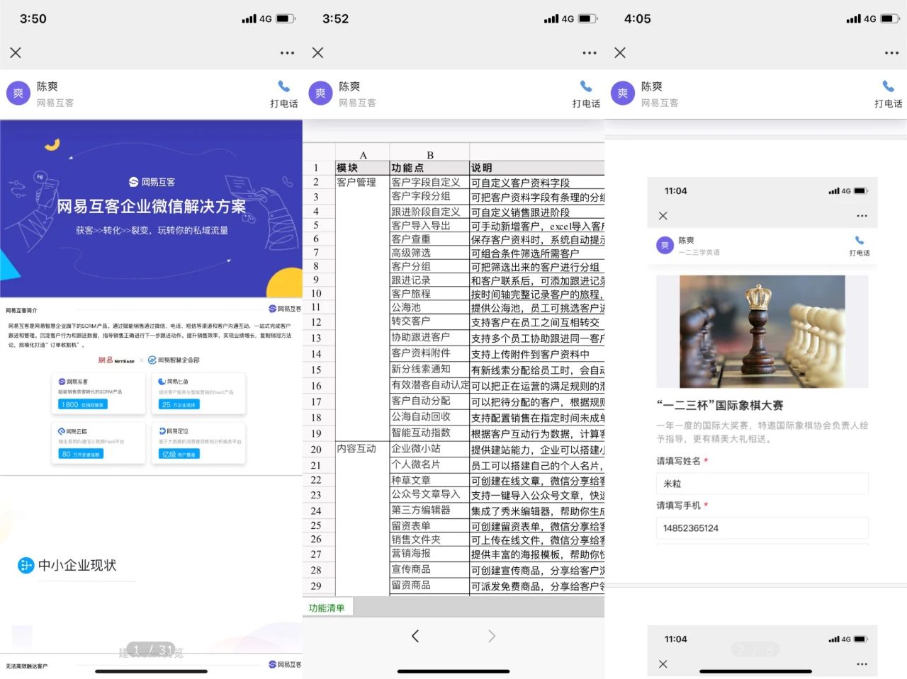Open 陈爽's avatar in the 4:05 screen
The height and width of the screenshot is (679, 907).
[x=622, y=93]
